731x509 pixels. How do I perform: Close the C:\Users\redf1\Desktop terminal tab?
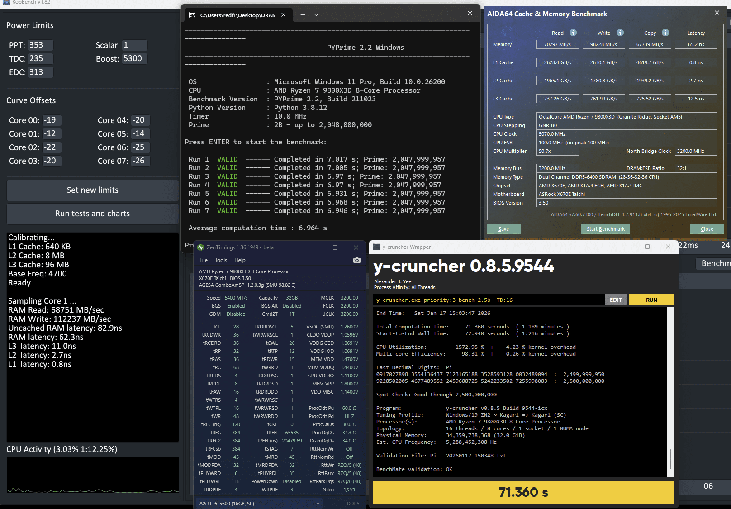pyautogui.click(x=284, y=15)
